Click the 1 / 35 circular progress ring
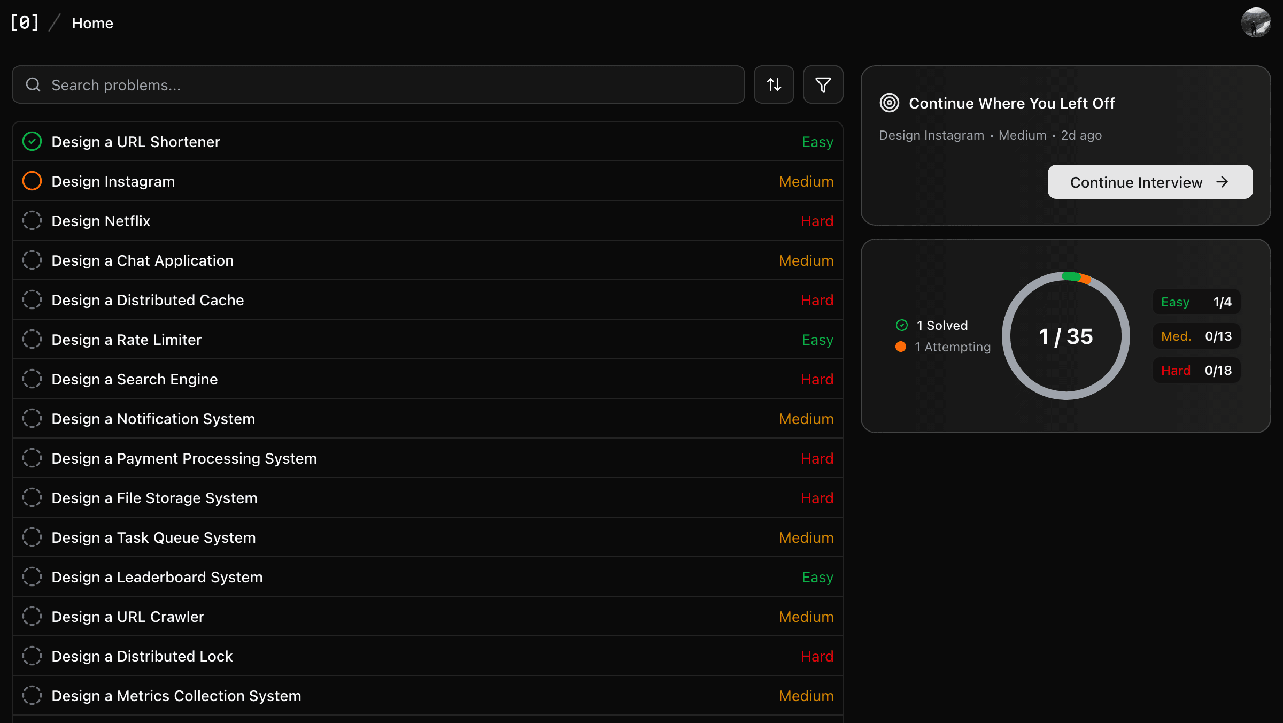This screenshot has width=1283, height=723. click(1065, 336)
